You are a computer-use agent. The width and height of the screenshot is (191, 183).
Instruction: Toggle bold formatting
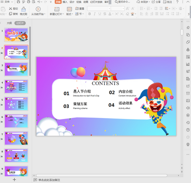(90, 14)
